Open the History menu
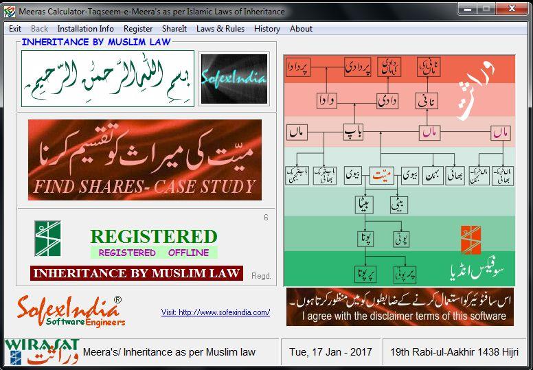533x370 pixels. (266, 29)
